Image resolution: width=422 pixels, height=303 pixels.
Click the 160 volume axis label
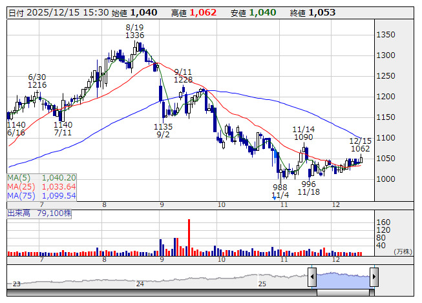383,222
